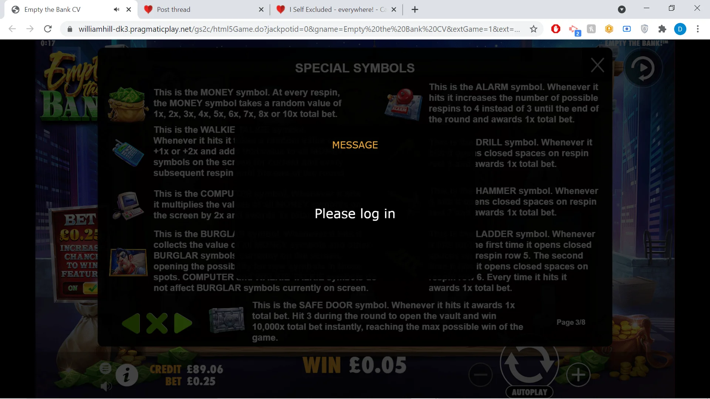Viewport: 710px width, 399px height.
Task: Click the CREDIT £89.06 balance
Action: (186, 369)
